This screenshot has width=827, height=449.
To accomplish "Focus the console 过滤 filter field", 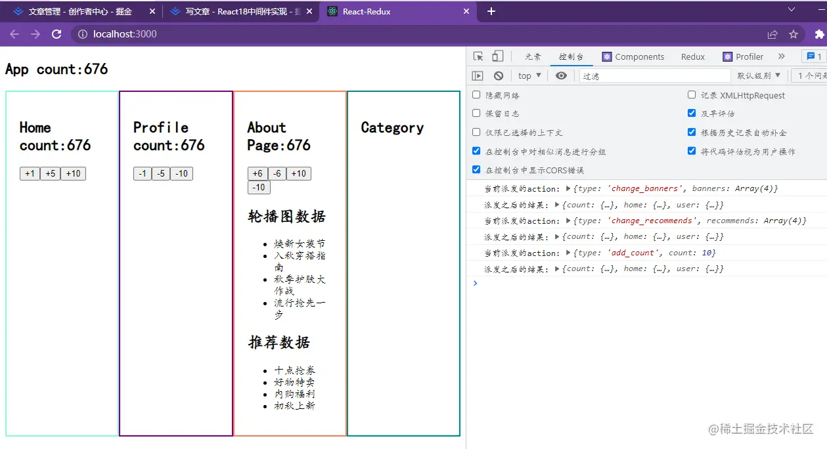I will point(655,75).
